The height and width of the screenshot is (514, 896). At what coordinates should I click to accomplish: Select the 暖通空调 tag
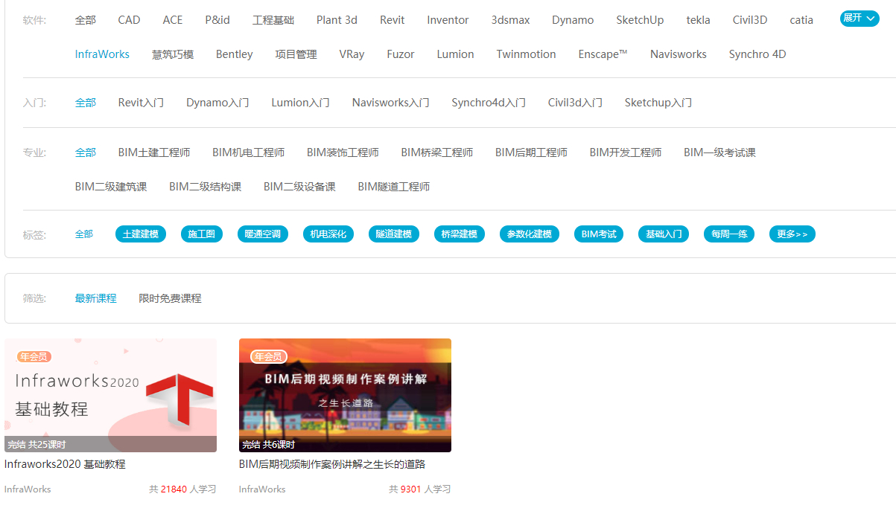[263, 234]
